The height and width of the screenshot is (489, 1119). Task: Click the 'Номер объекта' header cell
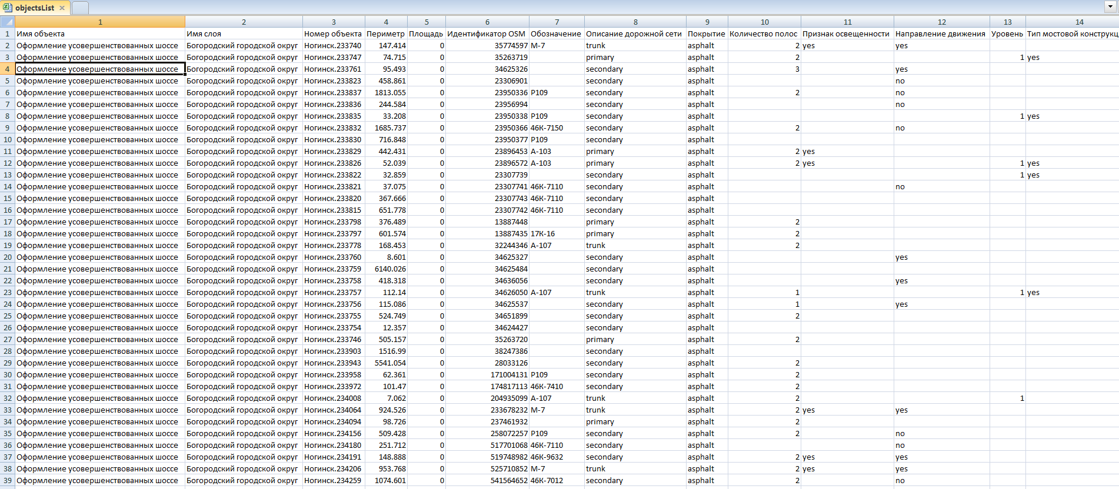(x=334, y=34)
